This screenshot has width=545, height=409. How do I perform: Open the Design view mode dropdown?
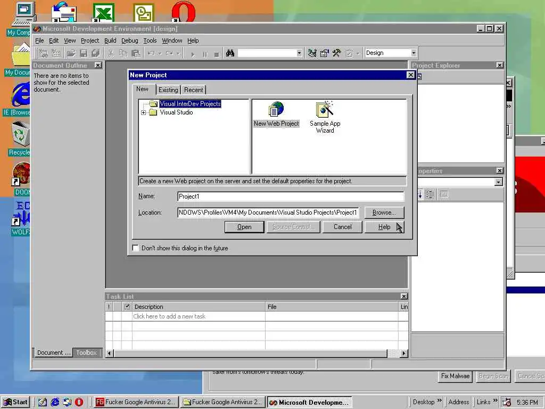(x=413, y=53)
